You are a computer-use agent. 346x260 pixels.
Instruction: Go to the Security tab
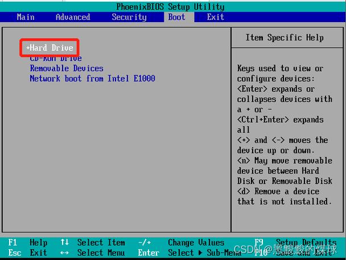tap(129, 17)
